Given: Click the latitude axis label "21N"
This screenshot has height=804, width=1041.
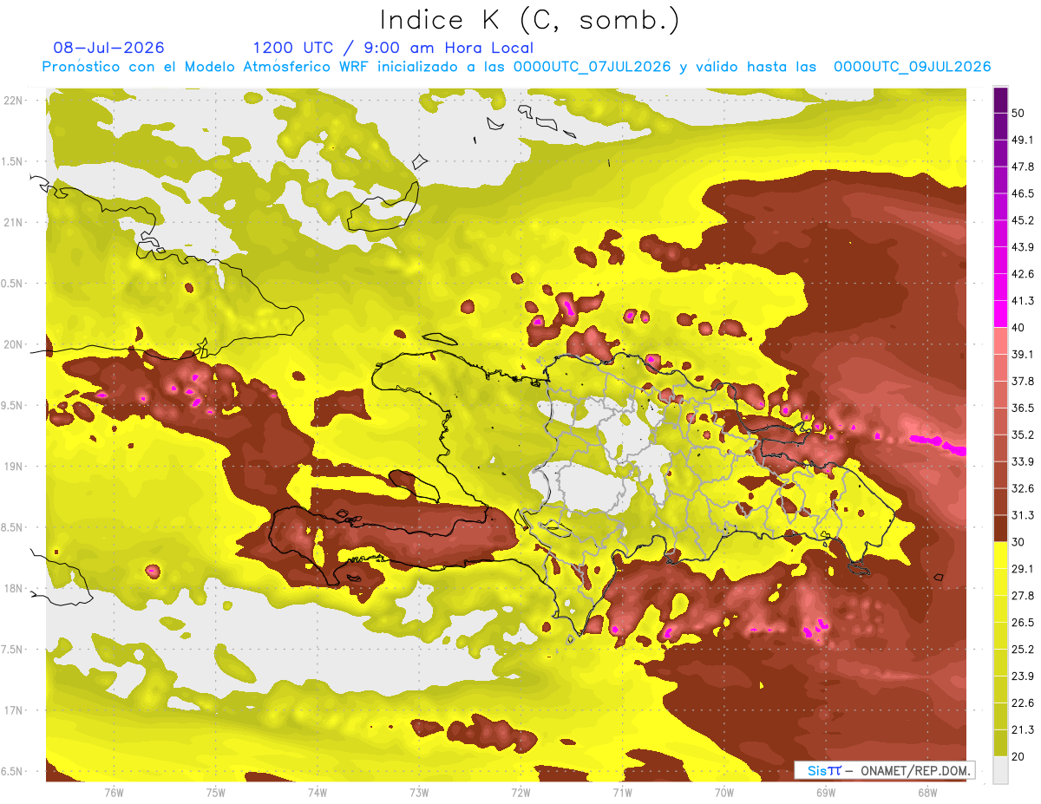Looking at the screenshot, I should [x=15, y=222].
